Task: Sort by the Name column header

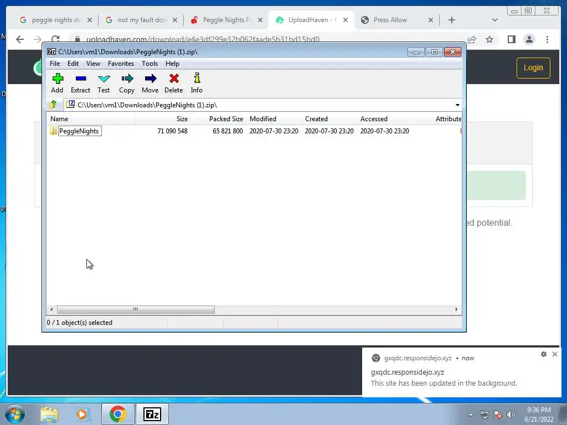Action: (91, 119)
